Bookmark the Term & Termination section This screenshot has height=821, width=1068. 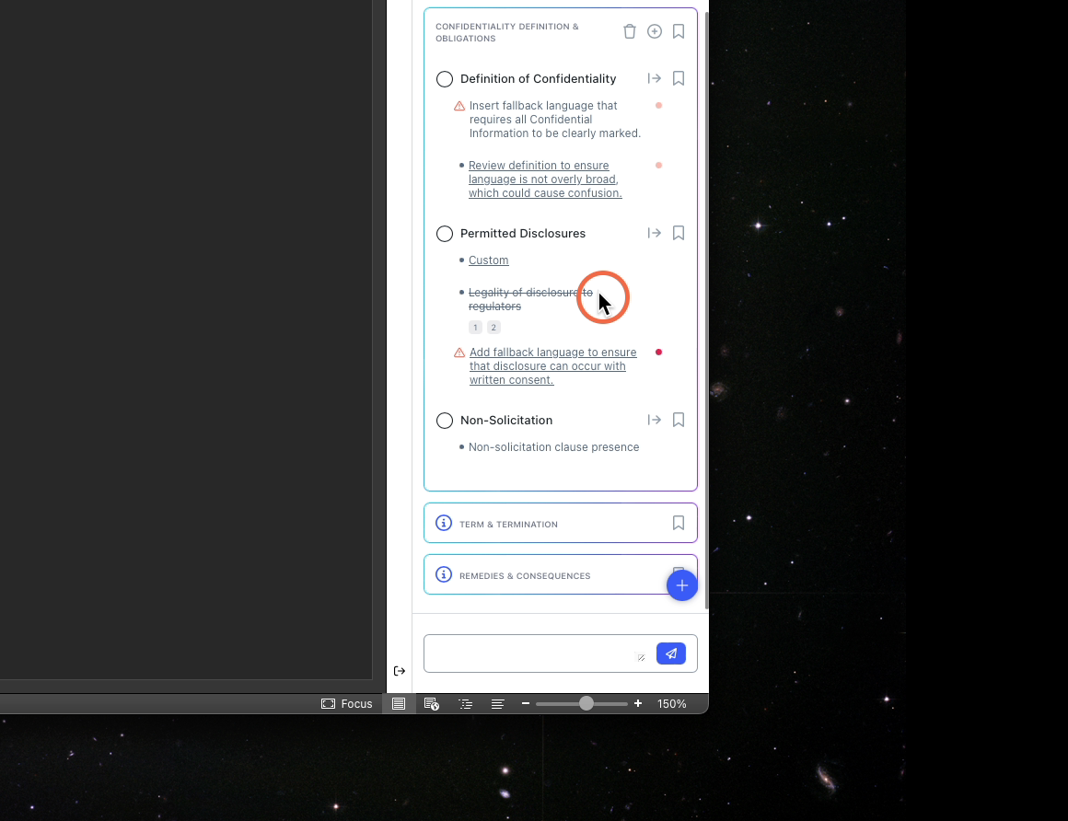pyautogui.click(x=679, y=522)
